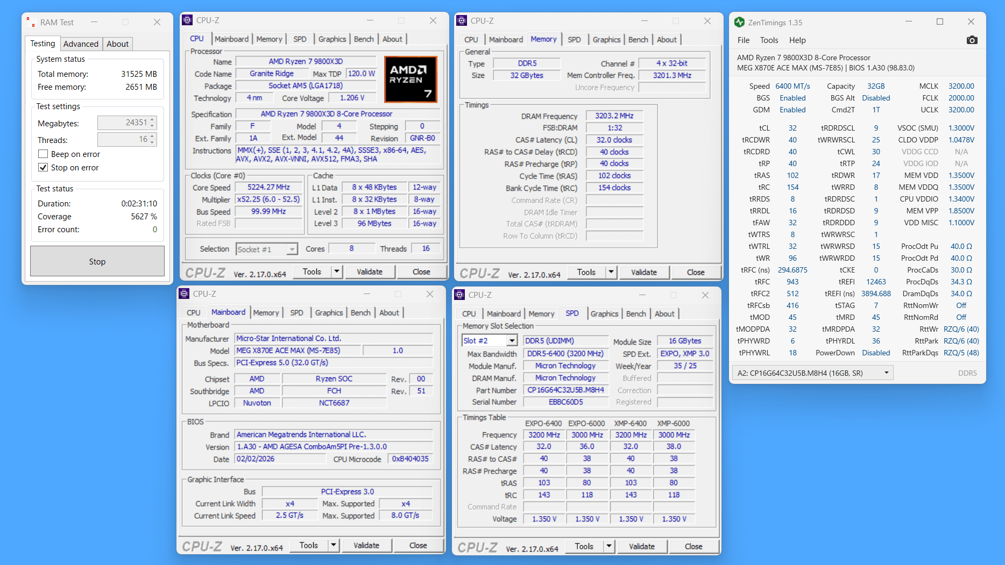Click the ZenTimings green app logo

click(739, 22)
